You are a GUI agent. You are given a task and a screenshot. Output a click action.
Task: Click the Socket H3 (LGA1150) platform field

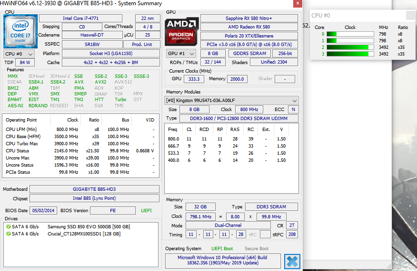pyautogui.click(x=111, y=53)
